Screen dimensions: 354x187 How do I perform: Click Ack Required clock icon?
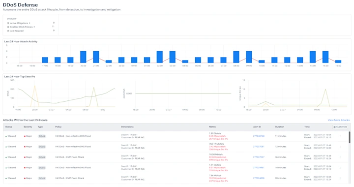click(x=8, y=31)
